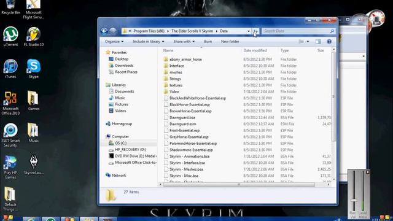Open the Music folder on desktop
Screen dimensions: 393x221
coord(34,133)
